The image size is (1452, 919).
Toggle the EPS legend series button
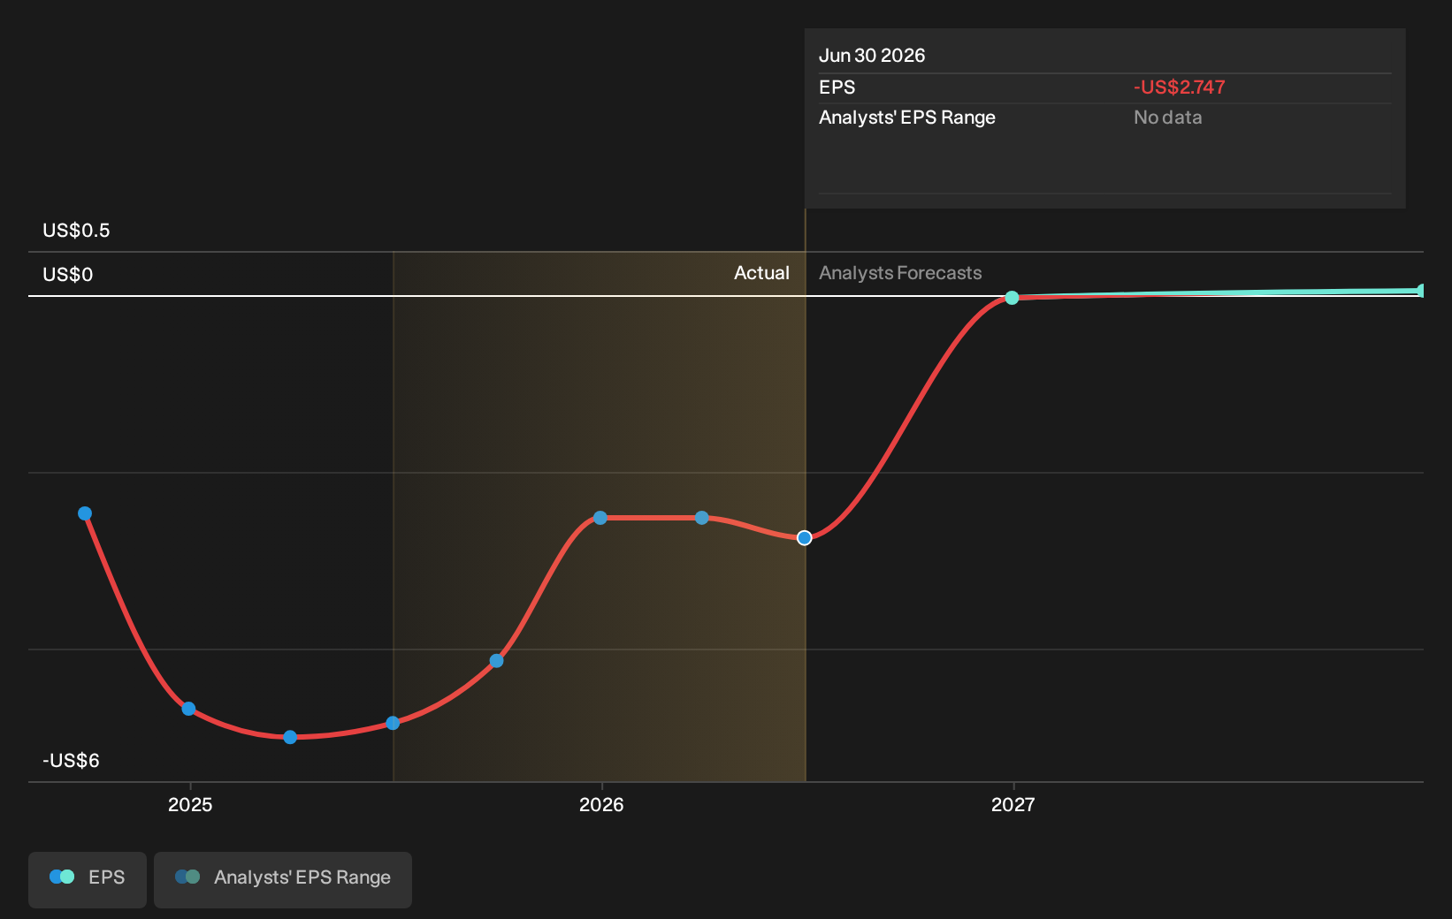(88, 879)
